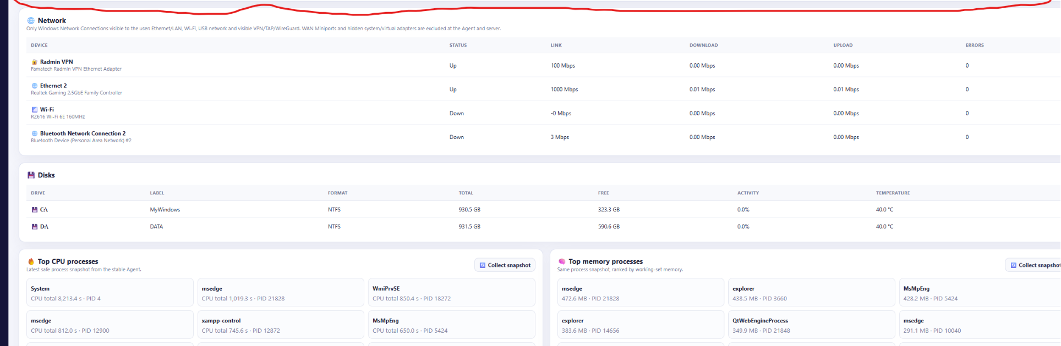Click the D:\ drive disk icon

coord(35,227)
